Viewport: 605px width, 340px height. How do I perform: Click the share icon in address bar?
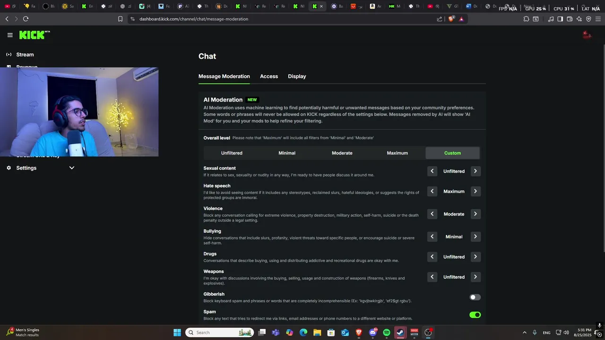(440, 19)
